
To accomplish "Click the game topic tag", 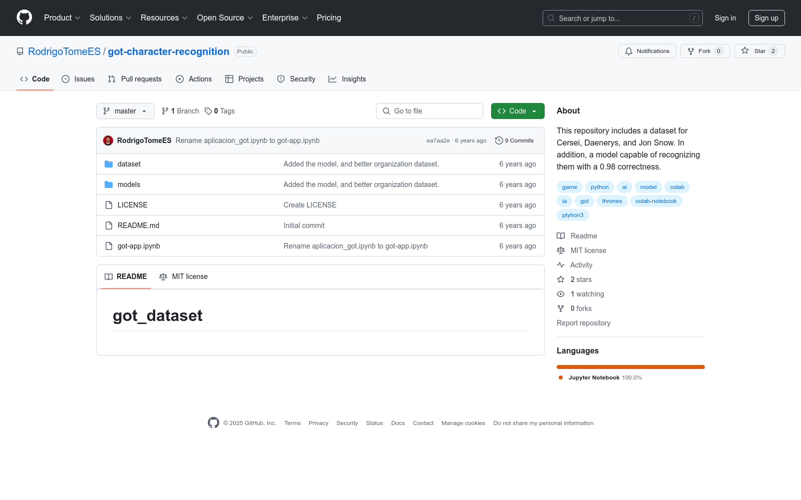I will coord(570,187).
